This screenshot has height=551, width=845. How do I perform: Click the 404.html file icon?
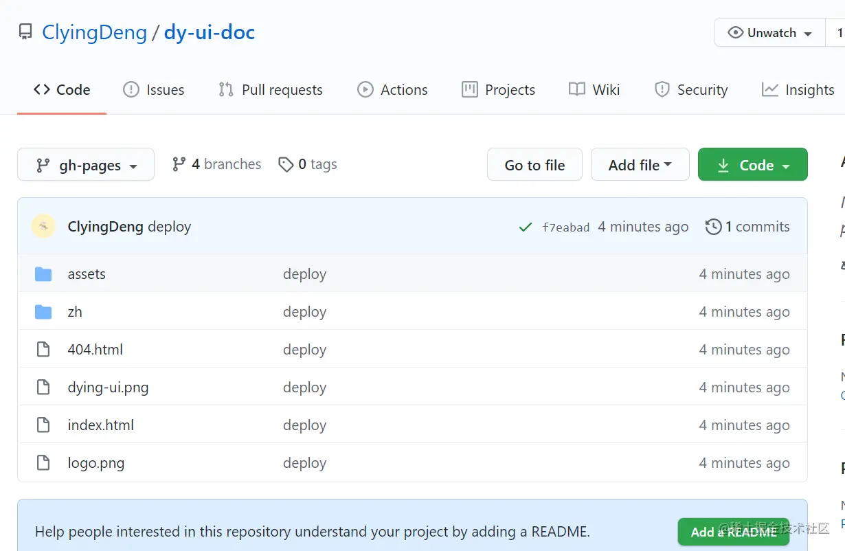[x=43, y=350]
